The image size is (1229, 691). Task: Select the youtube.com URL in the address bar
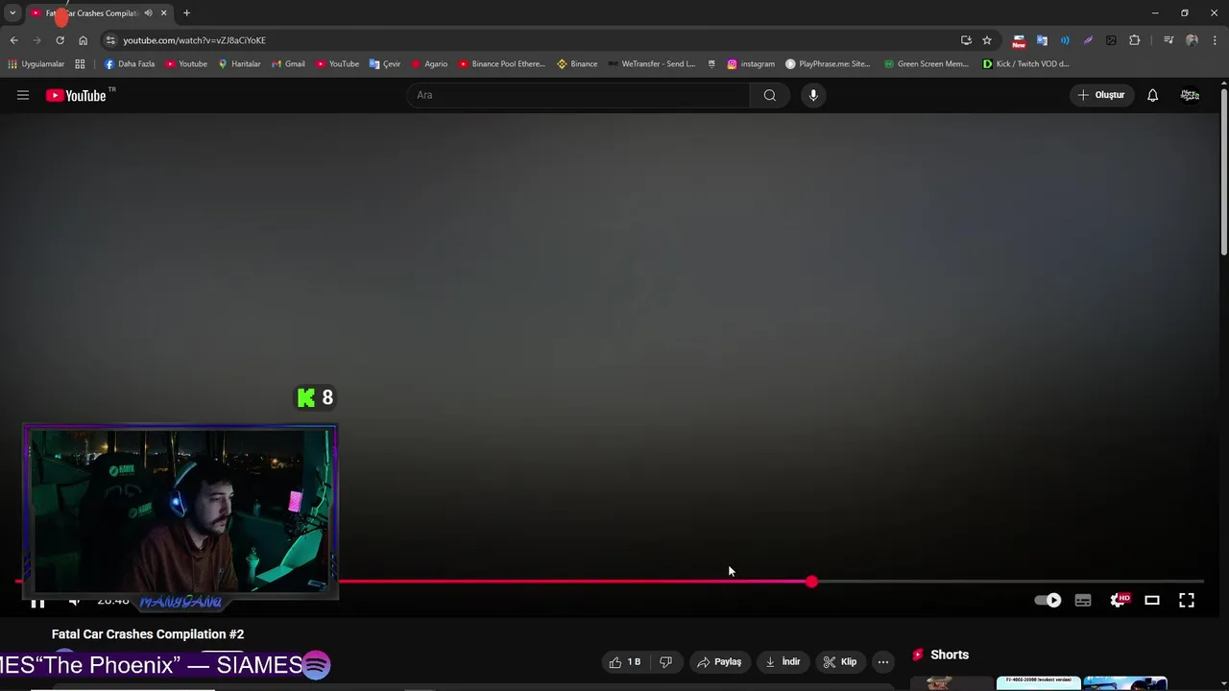click(194, 40)
